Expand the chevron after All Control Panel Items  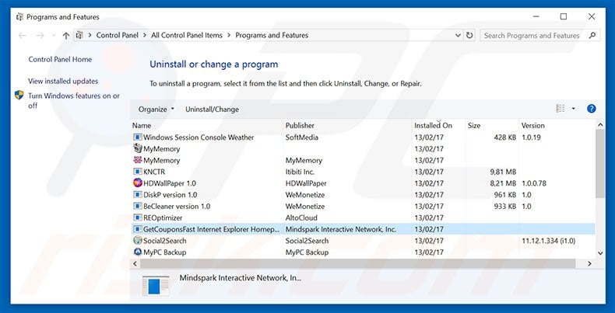tap(229, 35)
